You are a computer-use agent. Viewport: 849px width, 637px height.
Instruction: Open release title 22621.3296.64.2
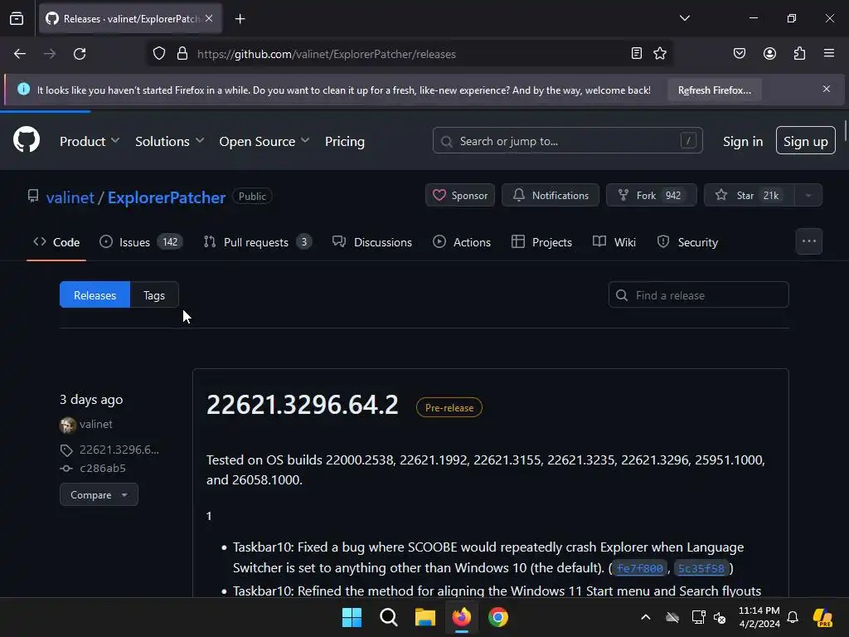[302, 405]
